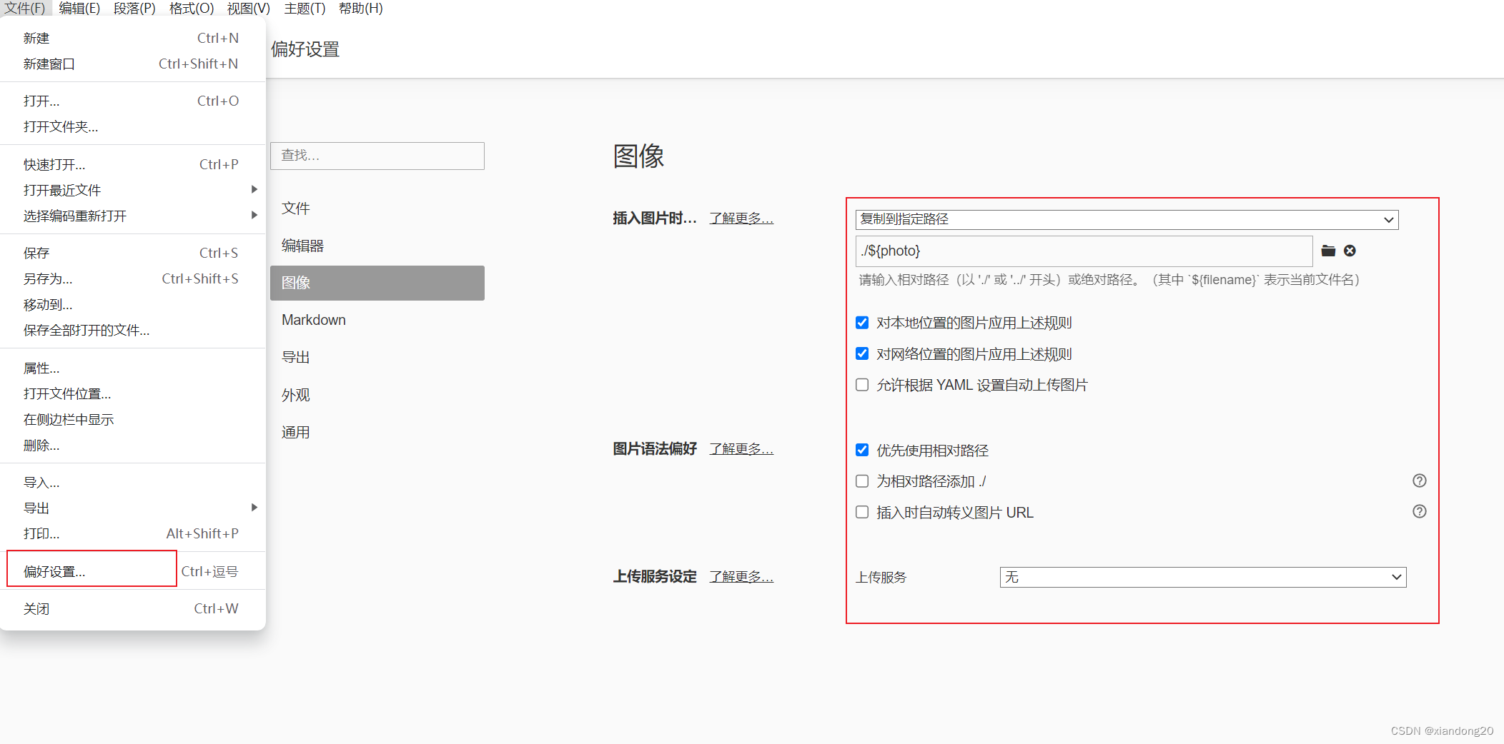Viewport: 1504px width, 744px height.
Task: Expand the 打开最近文件 submenu
Action: tap(133, 190)
